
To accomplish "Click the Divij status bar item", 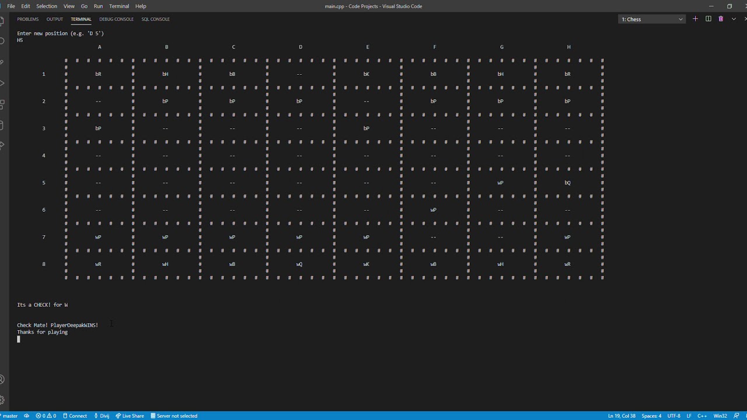I will 102,416.
